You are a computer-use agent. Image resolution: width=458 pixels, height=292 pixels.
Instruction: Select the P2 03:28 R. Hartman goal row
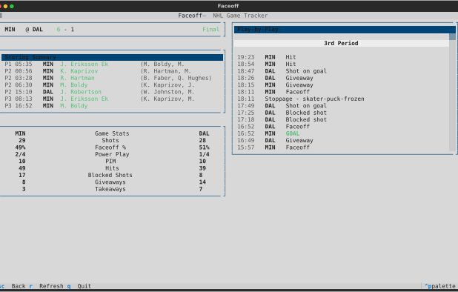113,78
